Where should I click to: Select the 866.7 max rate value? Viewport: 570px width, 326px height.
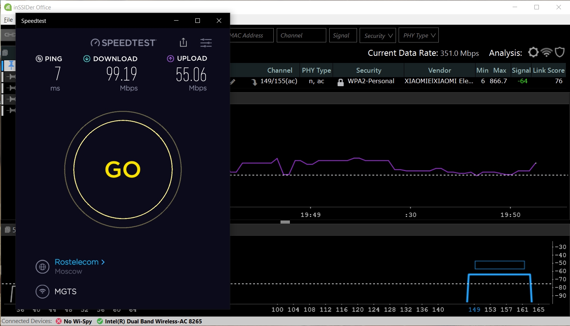498,81
